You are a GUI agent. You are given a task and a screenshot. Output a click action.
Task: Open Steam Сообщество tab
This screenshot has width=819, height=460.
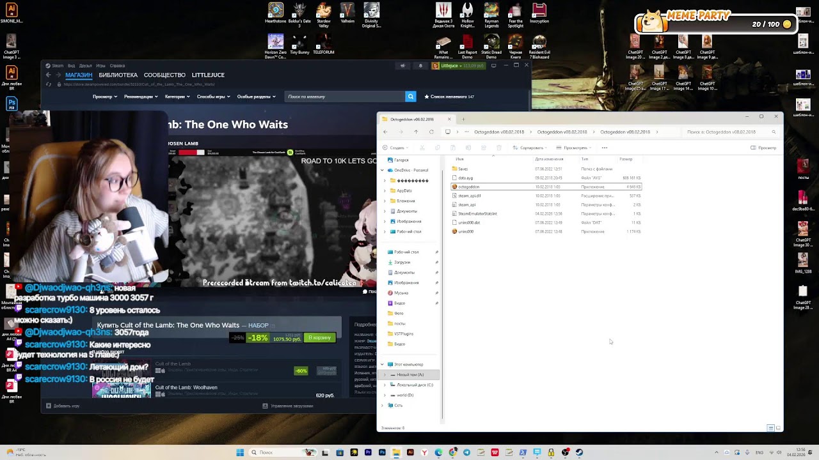(164, 75)
